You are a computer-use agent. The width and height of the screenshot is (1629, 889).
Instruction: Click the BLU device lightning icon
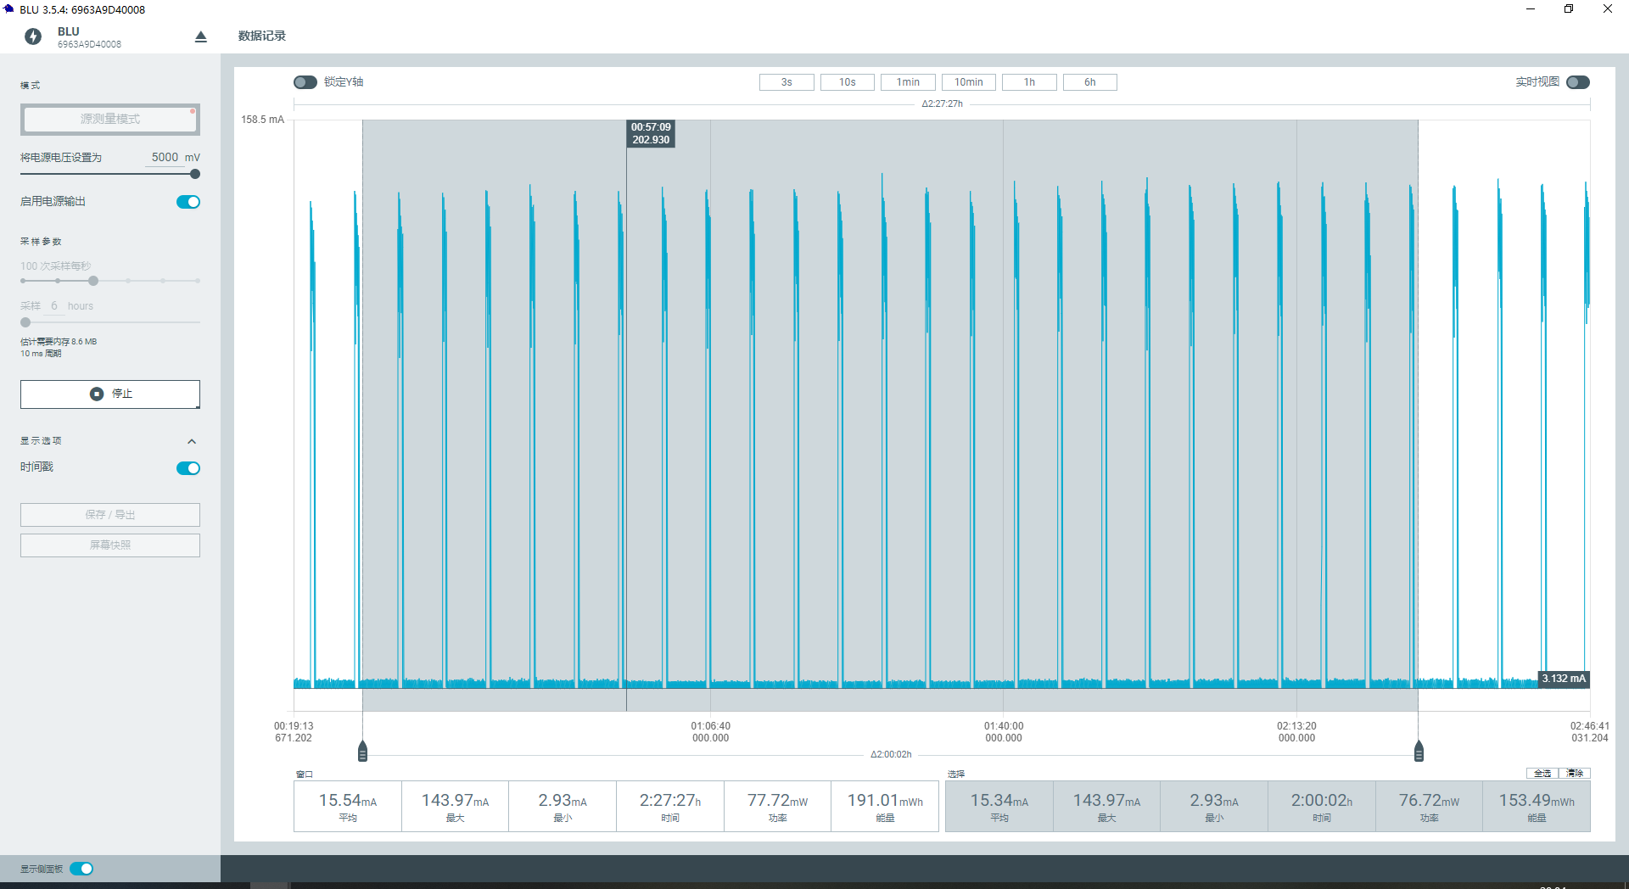[x=33, y=36]
